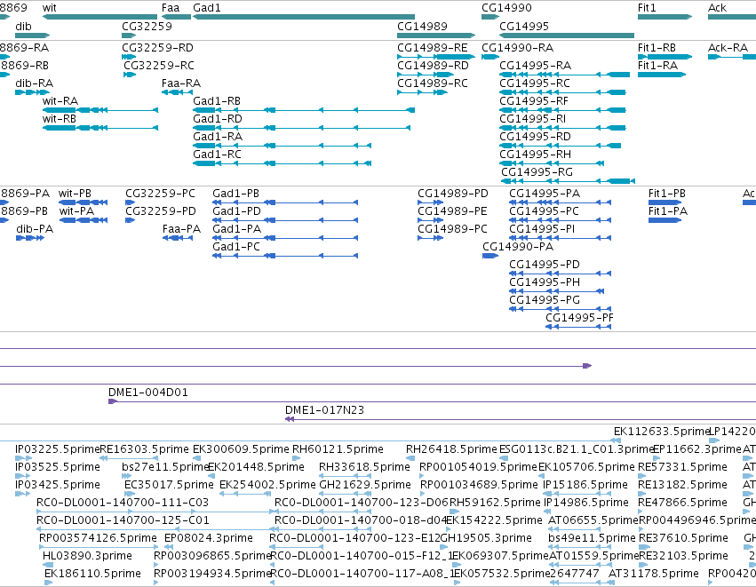Select the CG14995 gene bar
Screen dimensions: 756x587
567,36
